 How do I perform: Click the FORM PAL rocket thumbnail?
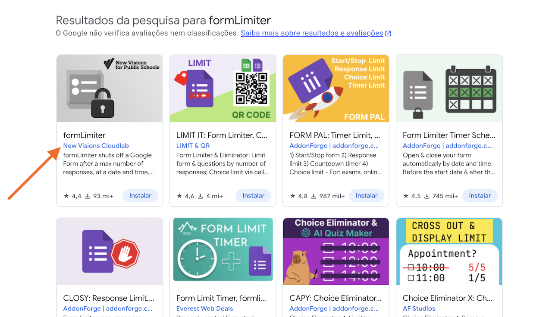pyautogui.click(x=336, y=88)
